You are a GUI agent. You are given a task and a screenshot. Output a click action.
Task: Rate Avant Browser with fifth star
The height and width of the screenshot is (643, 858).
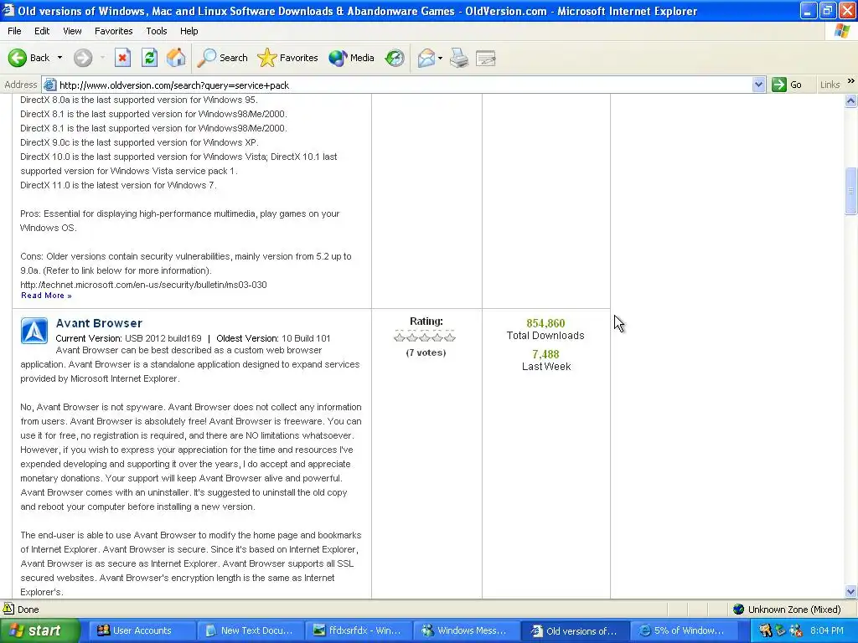coord(450,337)
